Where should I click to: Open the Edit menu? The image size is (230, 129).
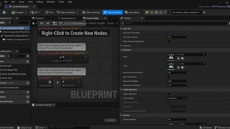[13, 2]
